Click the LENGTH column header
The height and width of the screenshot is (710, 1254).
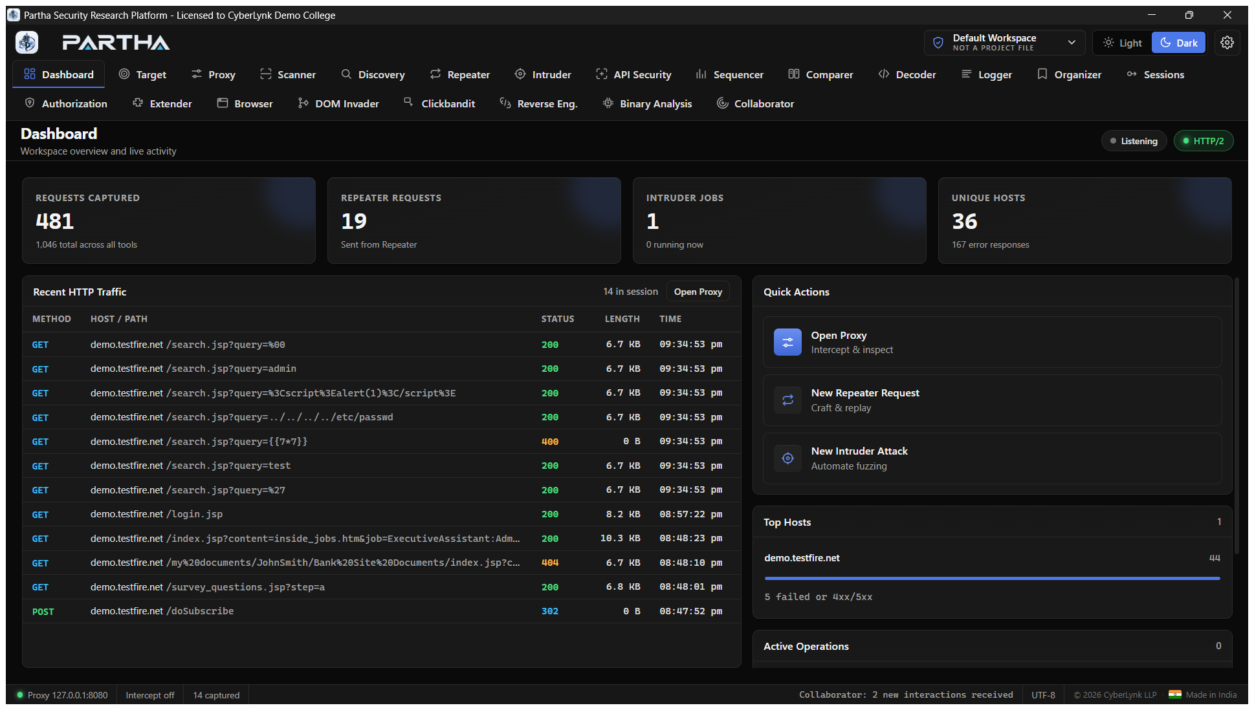[x=622, y=319]
